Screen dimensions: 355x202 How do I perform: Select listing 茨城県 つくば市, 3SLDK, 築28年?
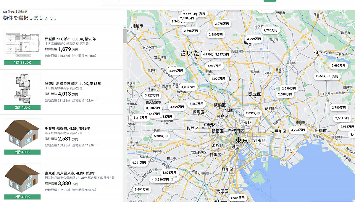point(70,39)
